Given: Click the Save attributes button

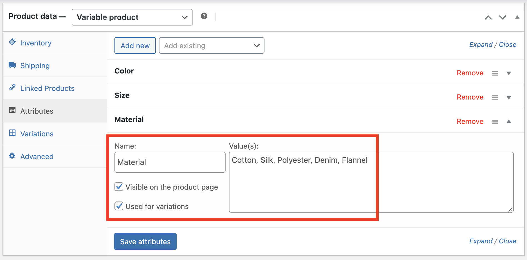Looking at the screenshot, I should (145, 241).
